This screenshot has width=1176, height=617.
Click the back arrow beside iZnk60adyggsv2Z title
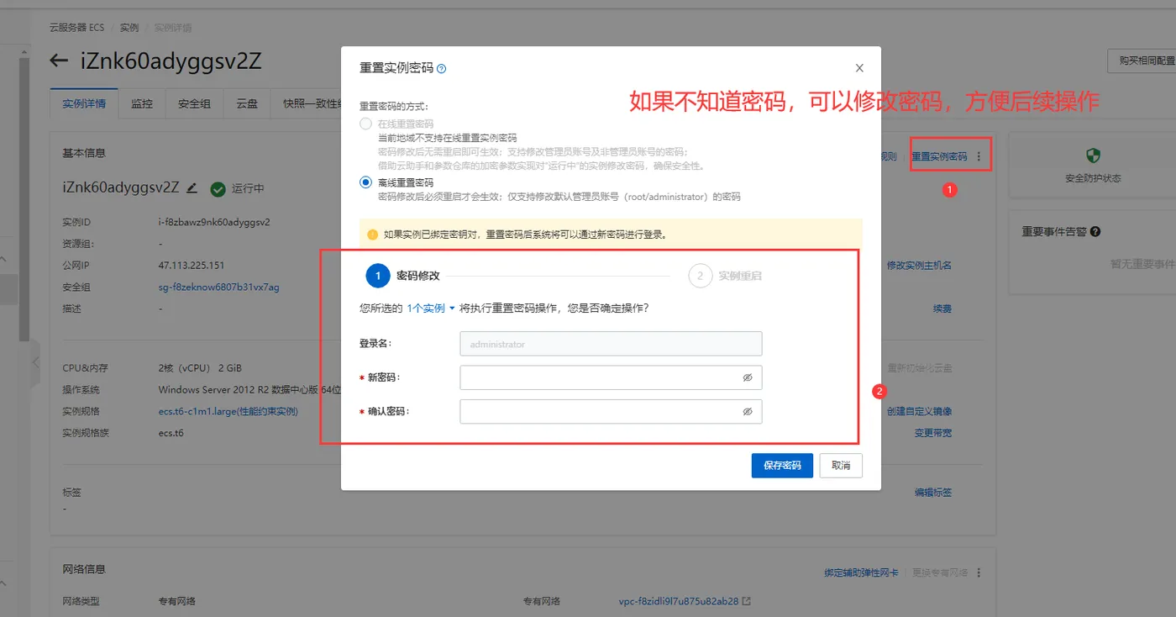pos(59,61)
